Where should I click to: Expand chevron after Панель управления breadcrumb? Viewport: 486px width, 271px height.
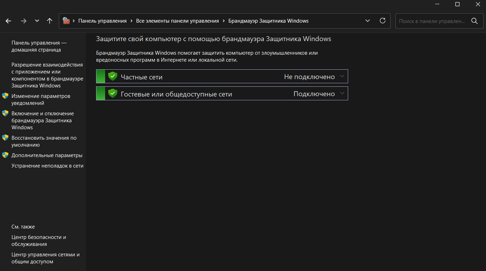[x=132, y=21]
